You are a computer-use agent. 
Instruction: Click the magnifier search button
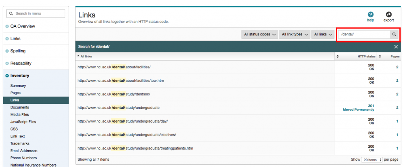click(394, 34)
